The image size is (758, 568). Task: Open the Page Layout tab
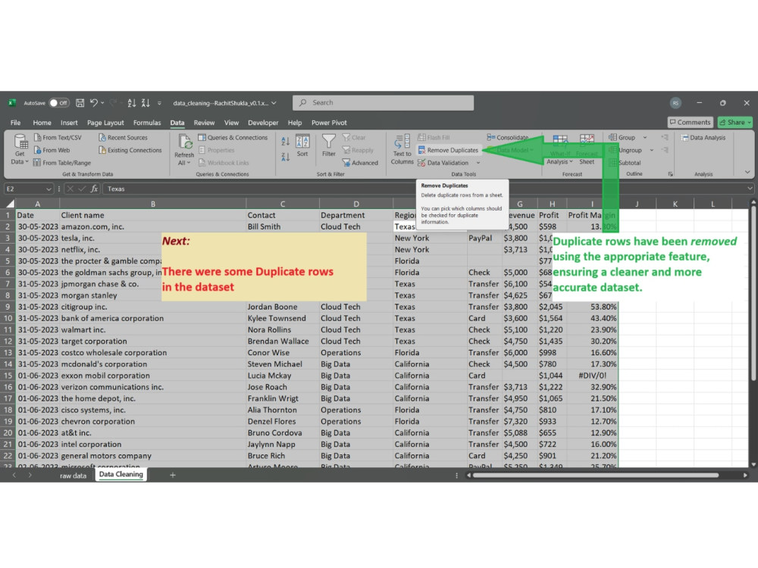pyautogui.click(x=105, y=123)
